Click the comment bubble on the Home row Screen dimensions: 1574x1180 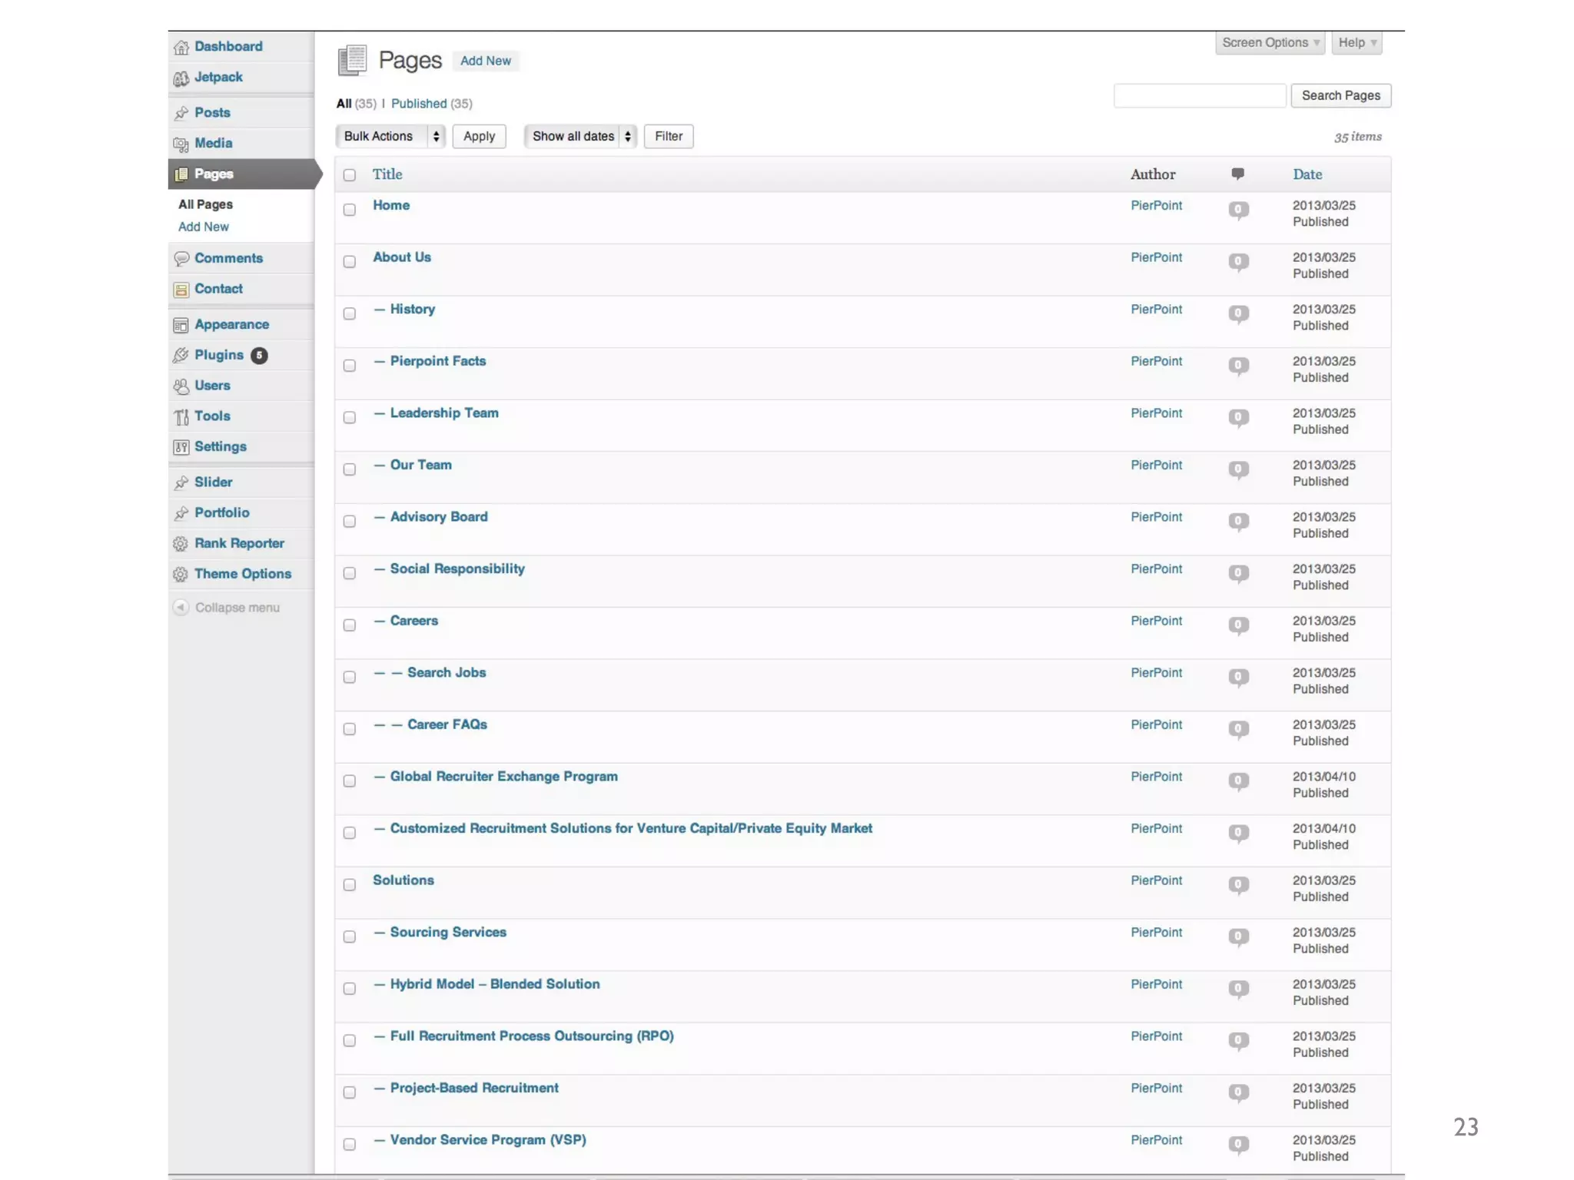[1237, 210]
